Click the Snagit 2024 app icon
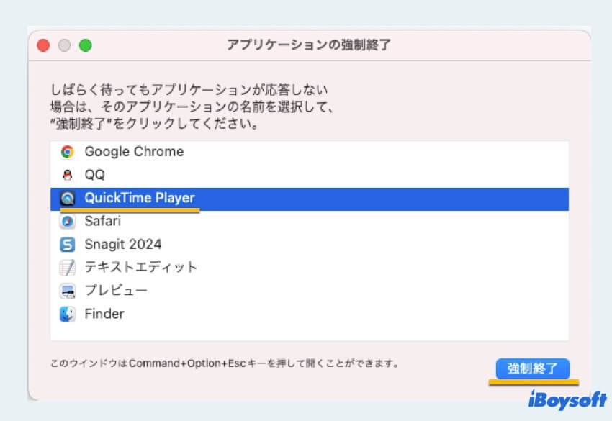Screen dimensions: 612x421 point(68,245)
